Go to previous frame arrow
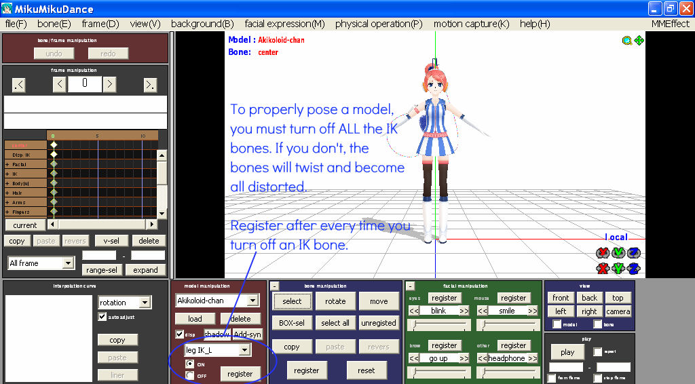Image resolution: width=695 pixels, height=384 pixels. pos(60,84)
